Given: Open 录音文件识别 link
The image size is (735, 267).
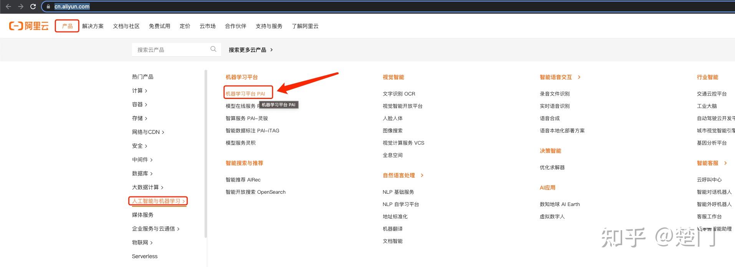Looking at the screenshot, I should [555, 94].
